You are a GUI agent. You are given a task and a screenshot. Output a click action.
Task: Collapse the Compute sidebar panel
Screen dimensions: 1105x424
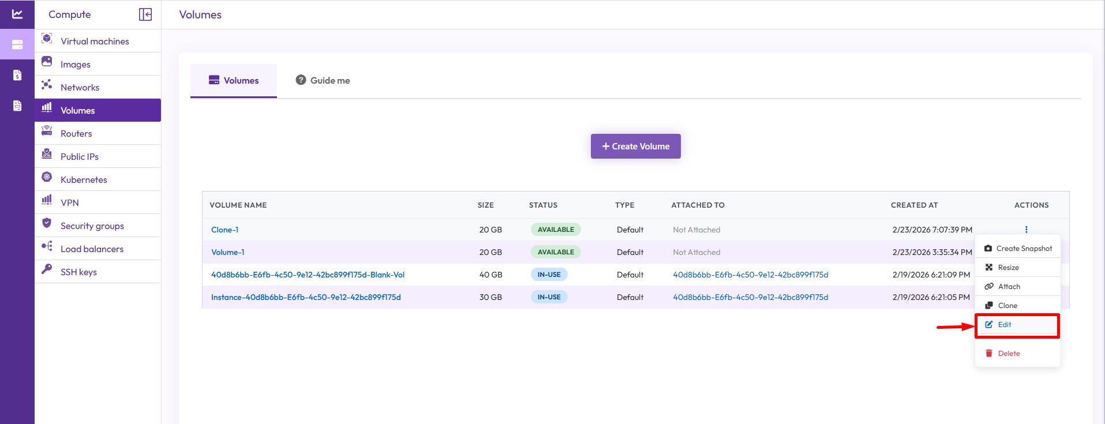pyautogui.click(x=145, y=14)
